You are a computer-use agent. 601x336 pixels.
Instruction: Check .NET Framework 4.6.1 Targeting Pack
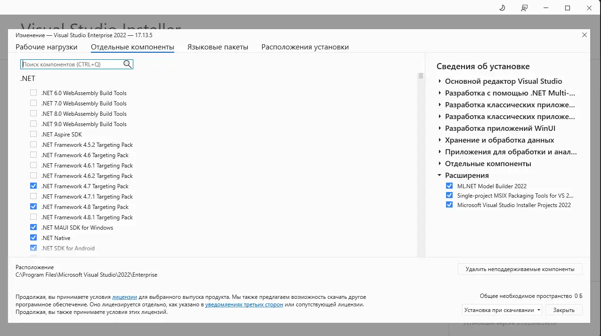click(x=33, y=165)
